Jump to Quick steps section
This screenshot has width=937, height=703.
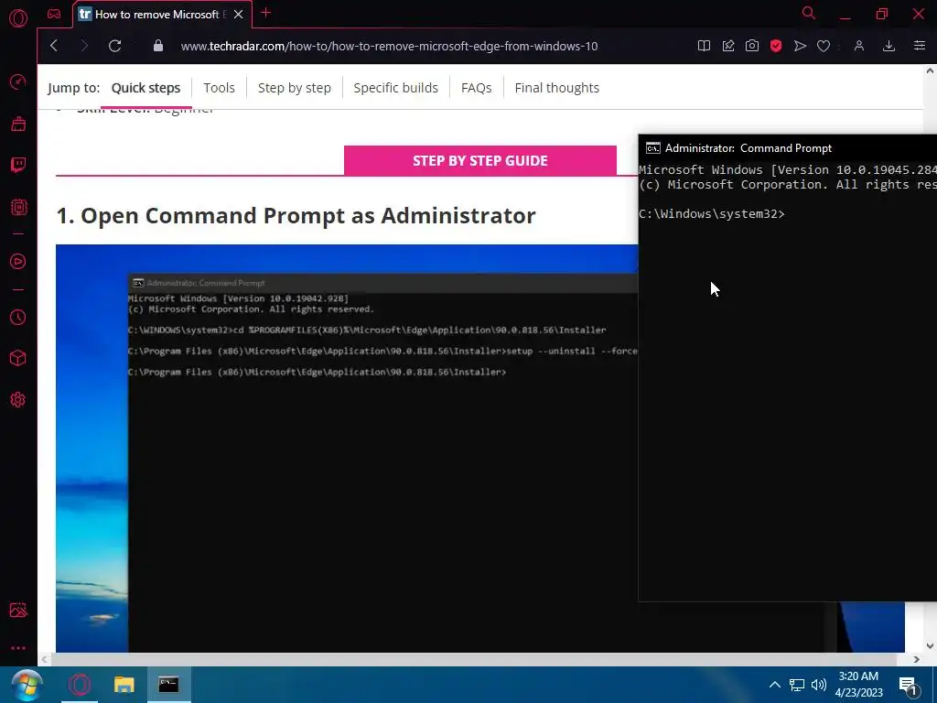tap(145, 88)
